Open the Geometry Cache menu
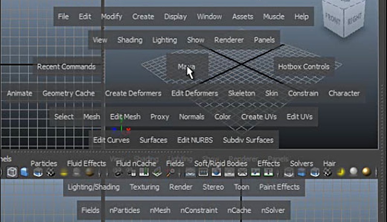Image resolution: width=387 pixels, height=222 pixels. pyautogui.click(x=69, y=94)
